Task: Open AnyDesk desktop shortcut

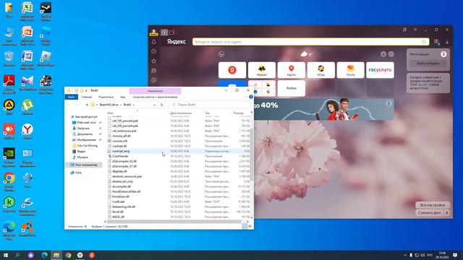Action: pyautogui.click(x=9, y=131)
